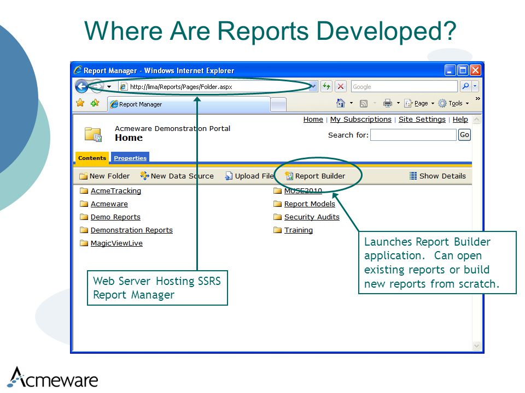Screen dimensions: 525x393
Task: Open the Acmeware folder link
Action: pos(109,204)
